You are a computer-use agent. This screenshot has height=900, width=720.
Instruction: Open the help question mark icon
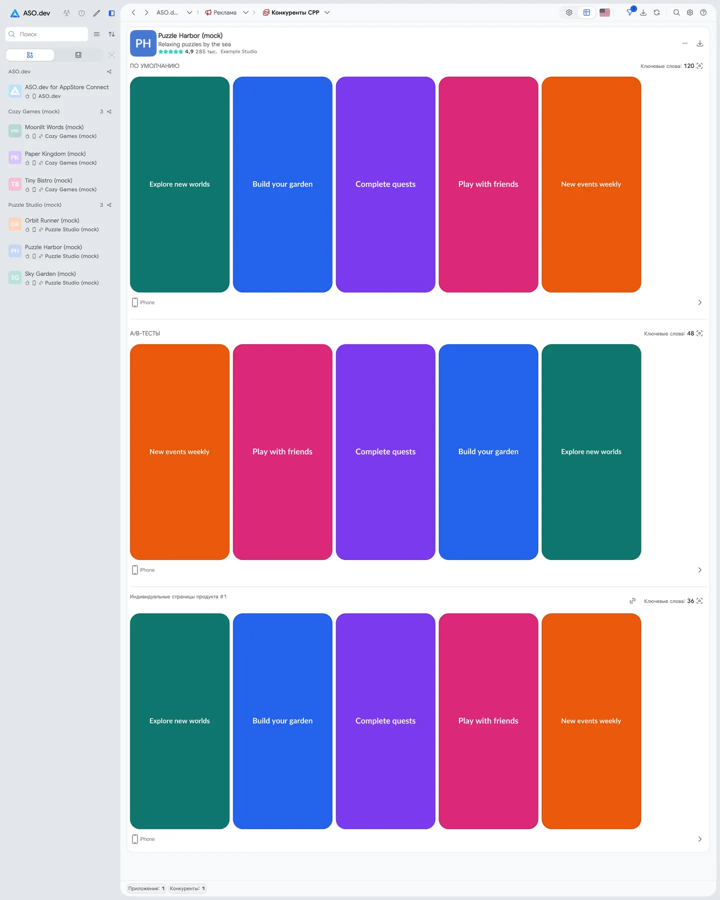click(x=703, y=12)
